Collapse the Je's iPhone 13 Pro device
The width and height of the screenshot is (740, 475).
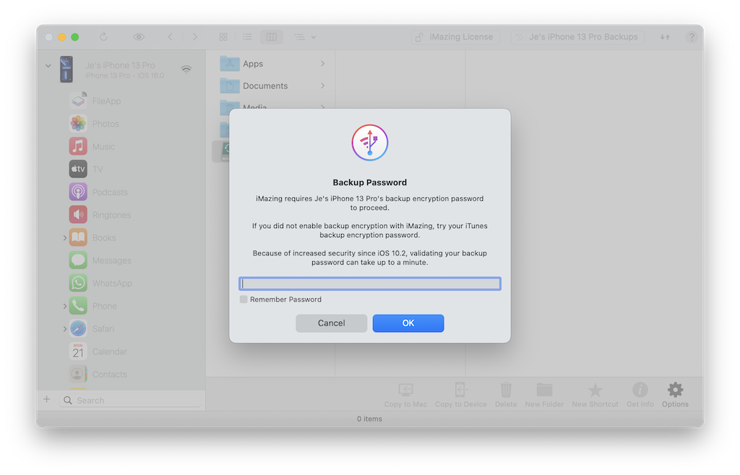coord(48,66)
